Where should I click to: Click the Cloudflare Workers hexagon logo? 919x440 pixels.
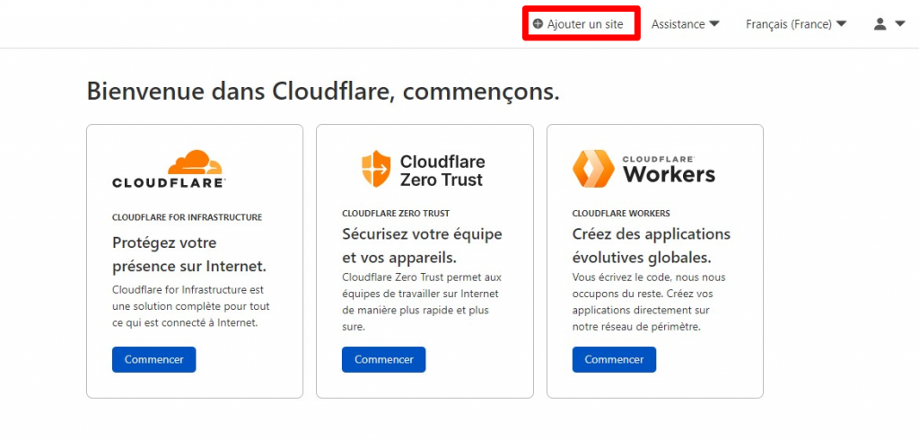point(593,169)
